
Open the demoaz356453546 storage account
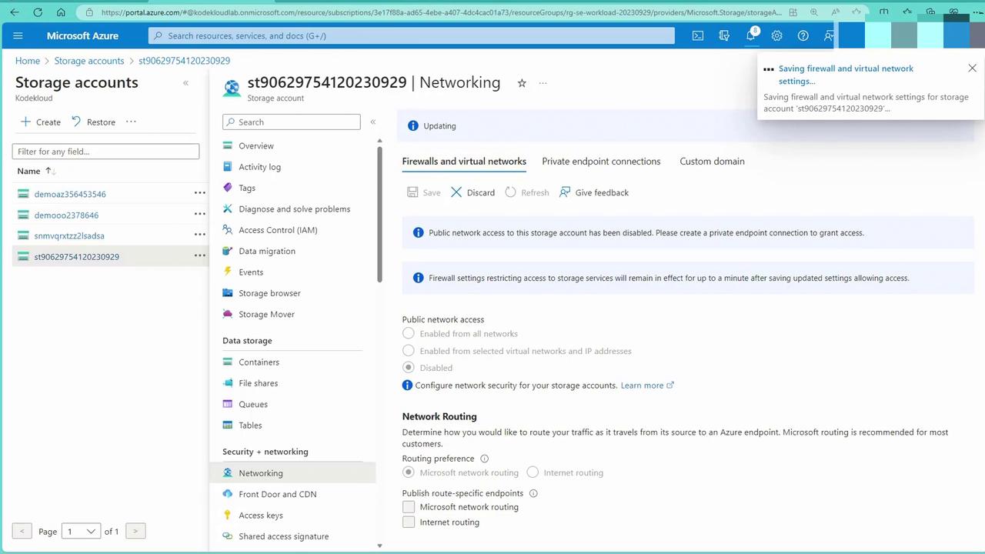coord(70,194)
